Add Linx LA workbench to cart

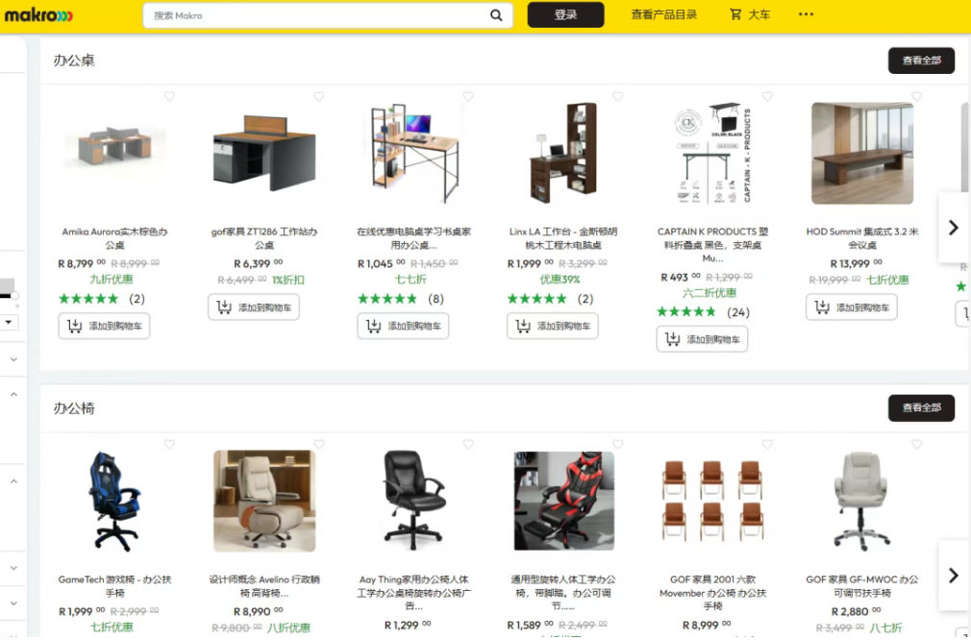tap(553, 326)
